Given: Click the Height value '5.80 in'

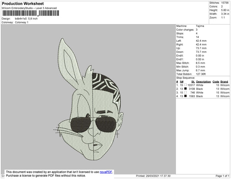Looking at the screenshot, I should [225, 10].
